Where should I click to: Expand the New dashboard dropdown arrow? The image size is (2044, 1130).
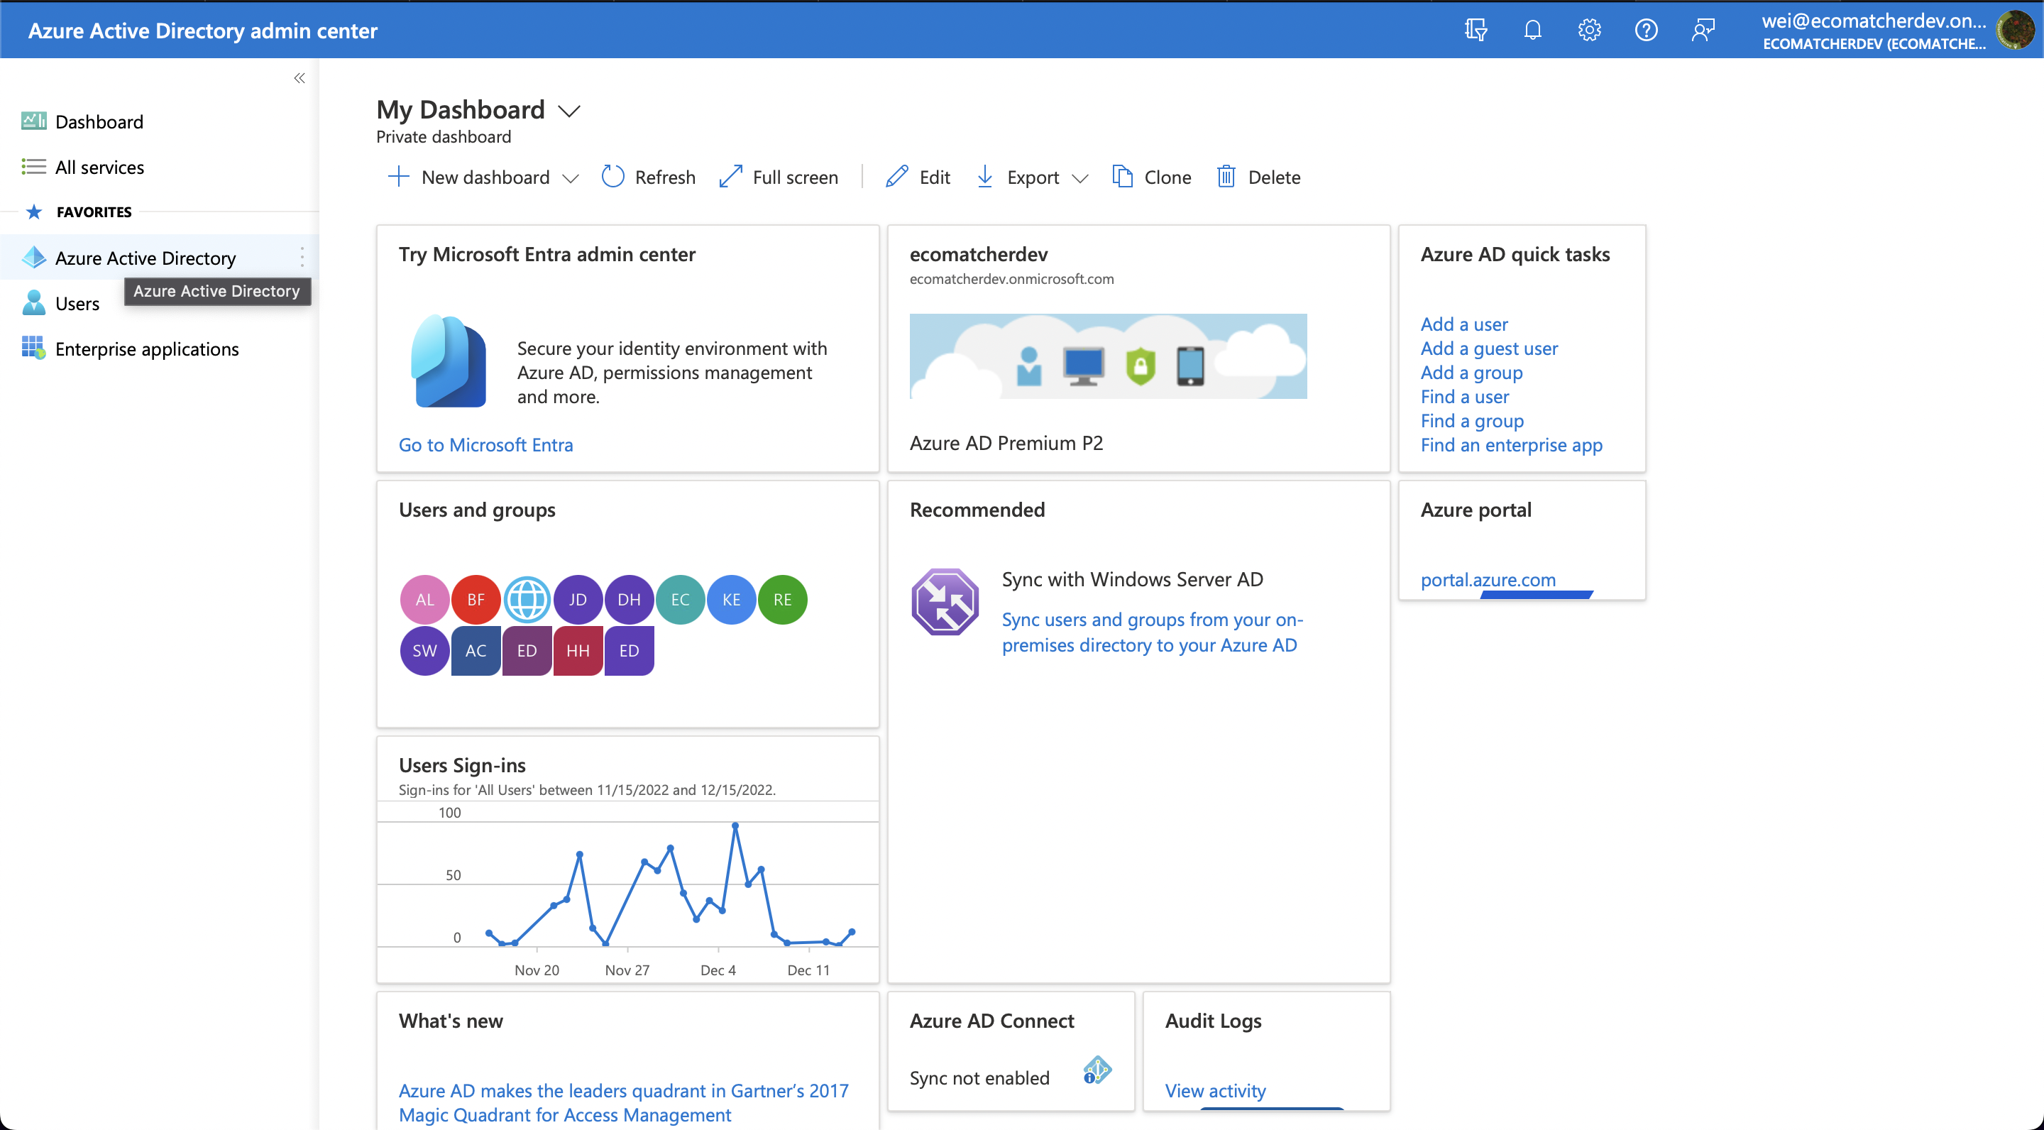pos(570,177)
